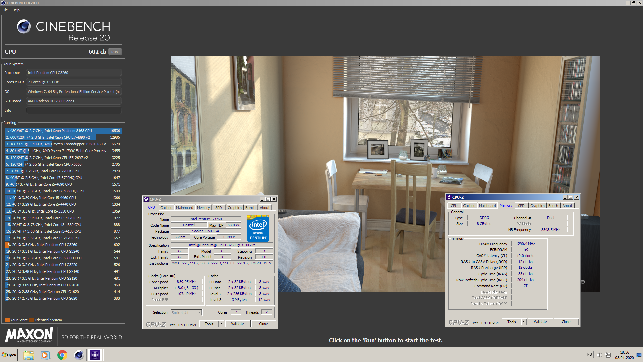Select About tab in right CPU-Z window

pos(567,206)
